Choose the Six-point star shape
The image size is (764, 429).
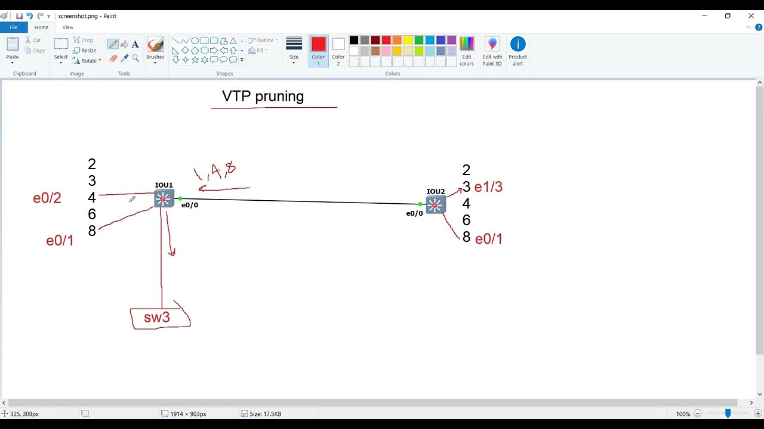[x=204, y=60]
